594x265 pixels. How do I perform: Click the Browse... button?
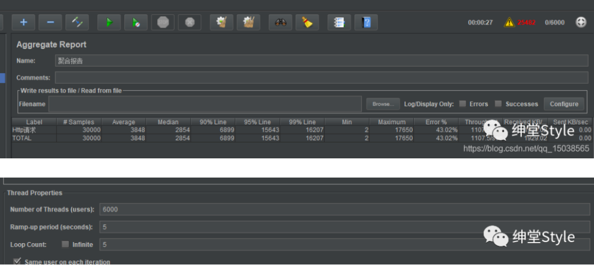tap(383, 104)
